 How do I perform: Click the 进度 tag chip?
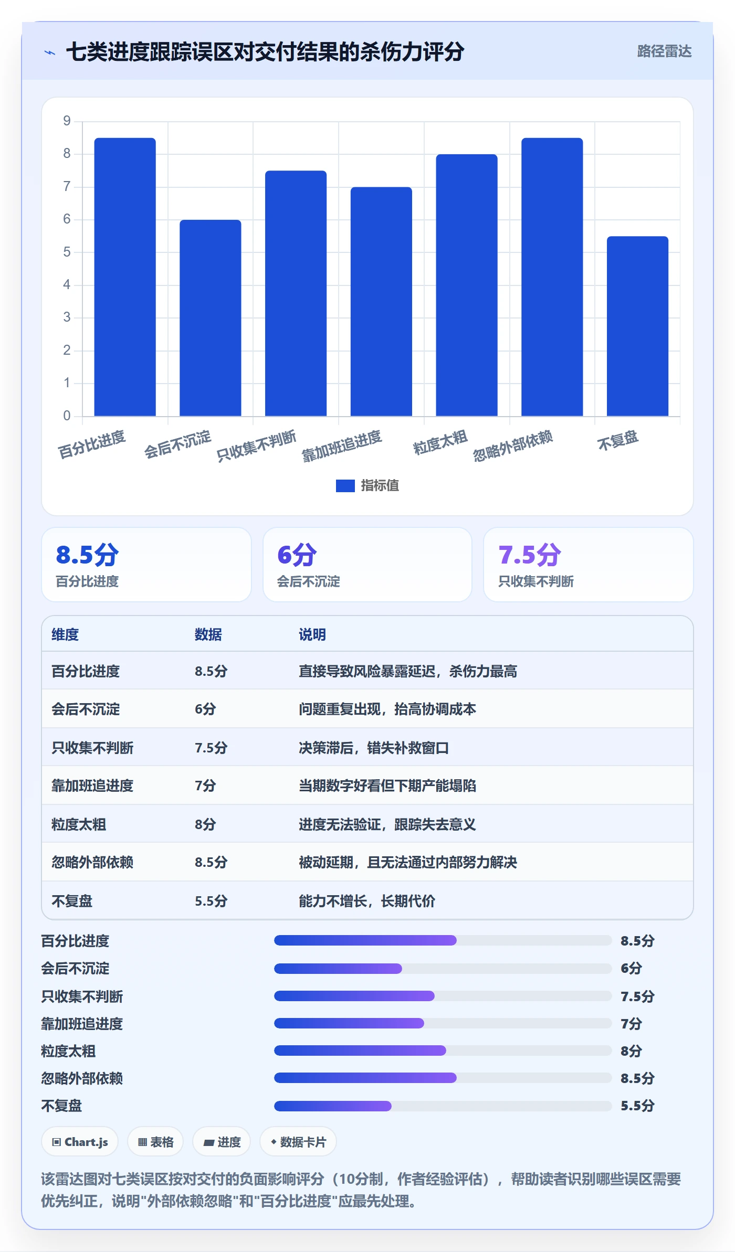(222, 1142)
